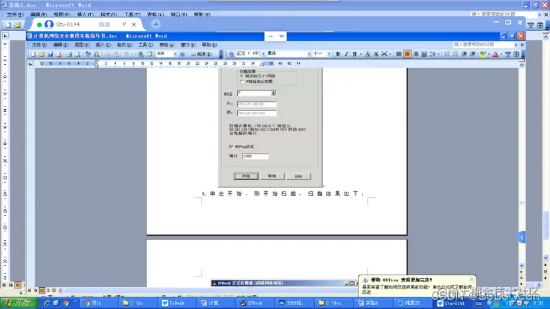
Task: Open the 格式 menu in the inner Word window
Action: click(124, 45)
